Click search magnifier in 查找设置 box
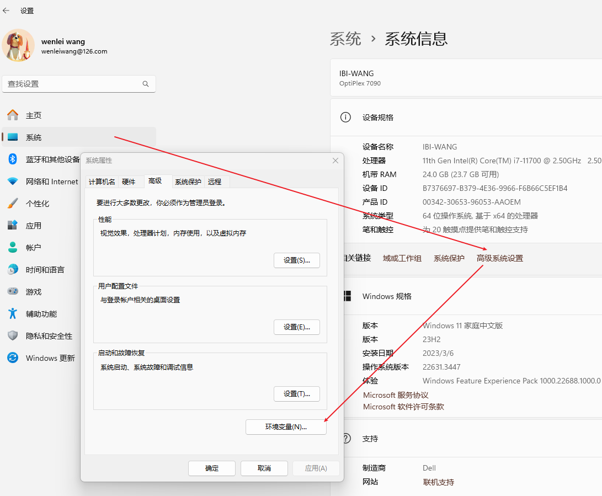 click(x=146, y=84)
